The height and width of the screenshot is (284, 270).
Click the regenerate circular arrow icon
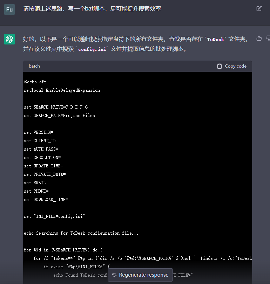114,275
